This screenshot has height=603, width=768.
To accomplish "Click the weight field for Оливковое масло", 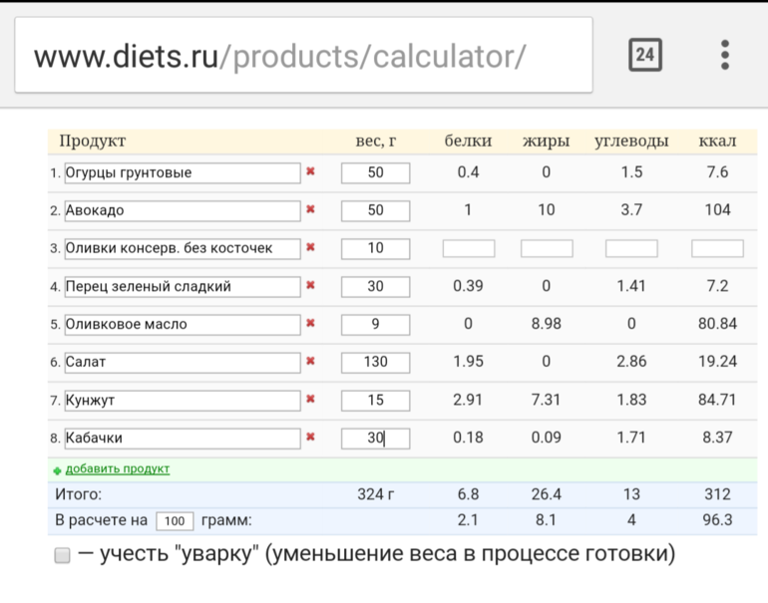I will click(375, 324).
